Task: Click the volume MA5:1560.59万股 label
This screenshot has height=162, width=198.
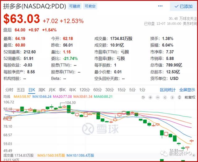Action: pyautogui.click(x=51, y=155)
